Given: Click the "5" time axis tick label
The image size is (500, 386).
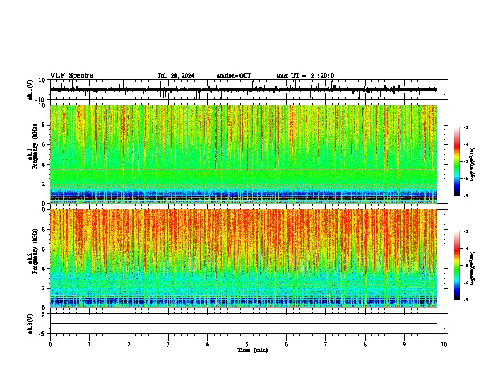Looking at the screenshot, I should click(247, 344).
